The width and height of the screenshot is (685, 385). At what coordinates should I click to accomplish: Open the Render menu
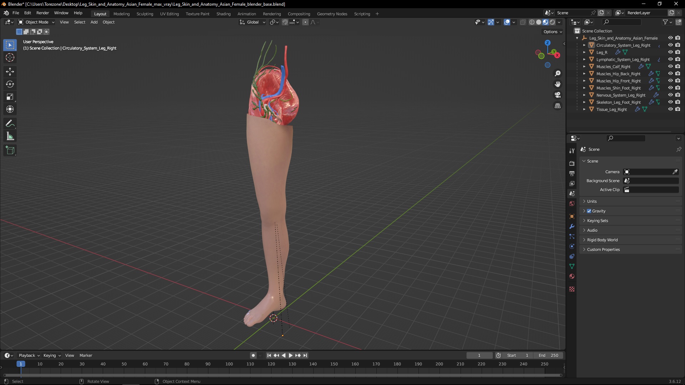42,13
